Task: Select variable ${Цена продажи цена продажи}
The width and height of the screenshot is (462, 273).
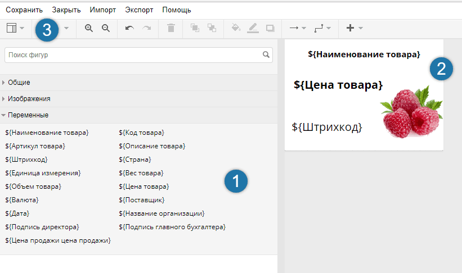Action: (58, 240)
